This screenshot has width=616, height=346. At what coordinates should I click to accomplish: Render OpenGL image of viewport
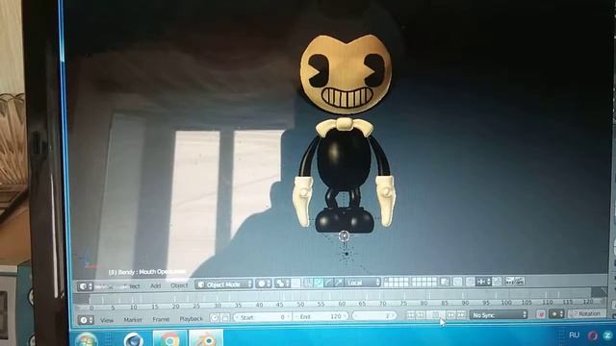[x=510, y=281]
